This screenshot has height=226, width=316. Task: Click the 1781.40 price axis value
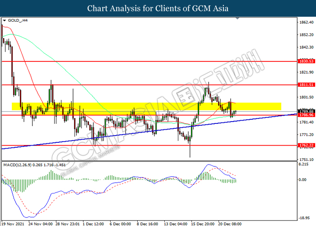pos(307,122)
